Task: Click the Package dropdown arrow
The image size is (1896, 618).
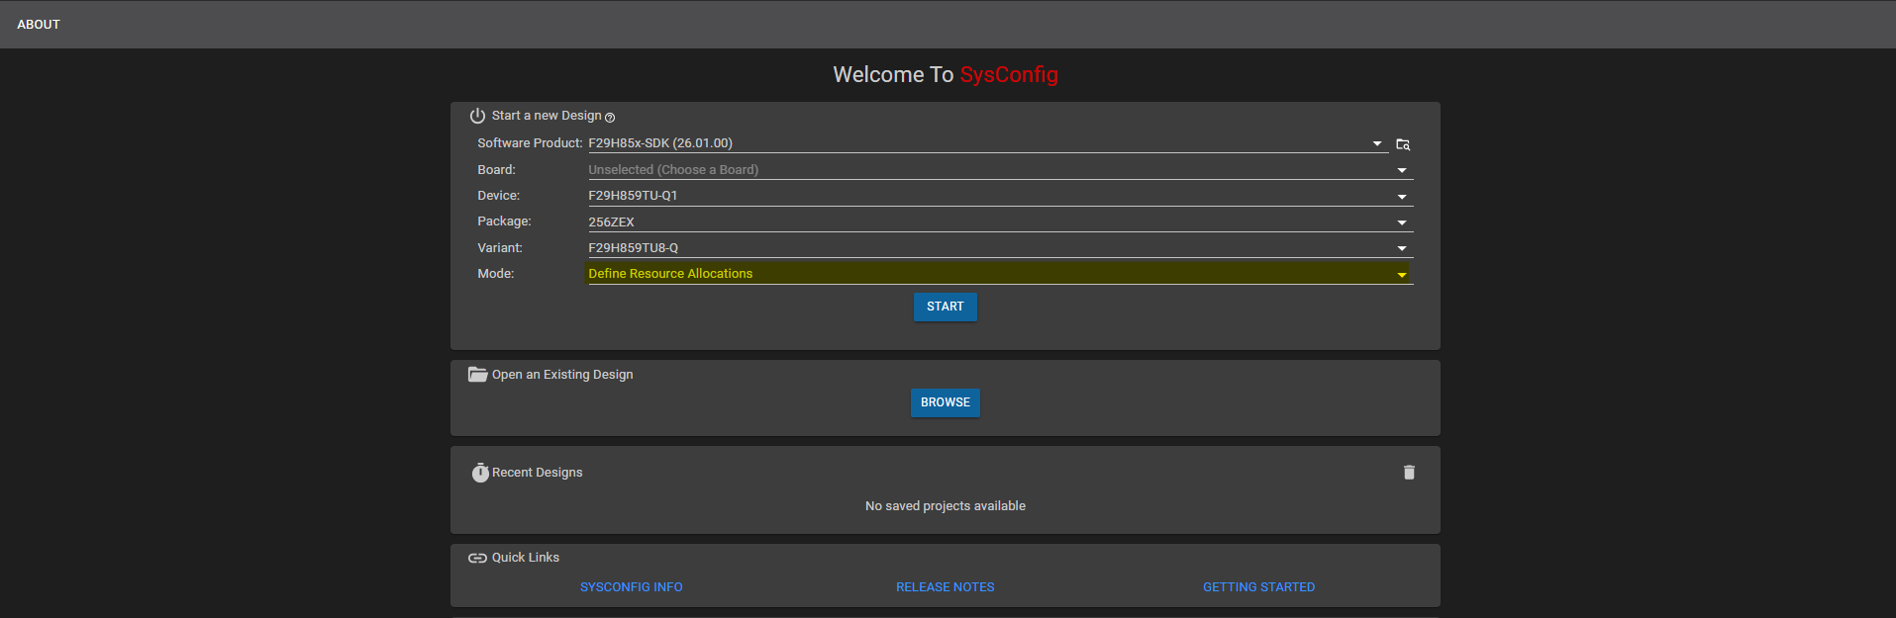Action: (x=1402, y=223)
